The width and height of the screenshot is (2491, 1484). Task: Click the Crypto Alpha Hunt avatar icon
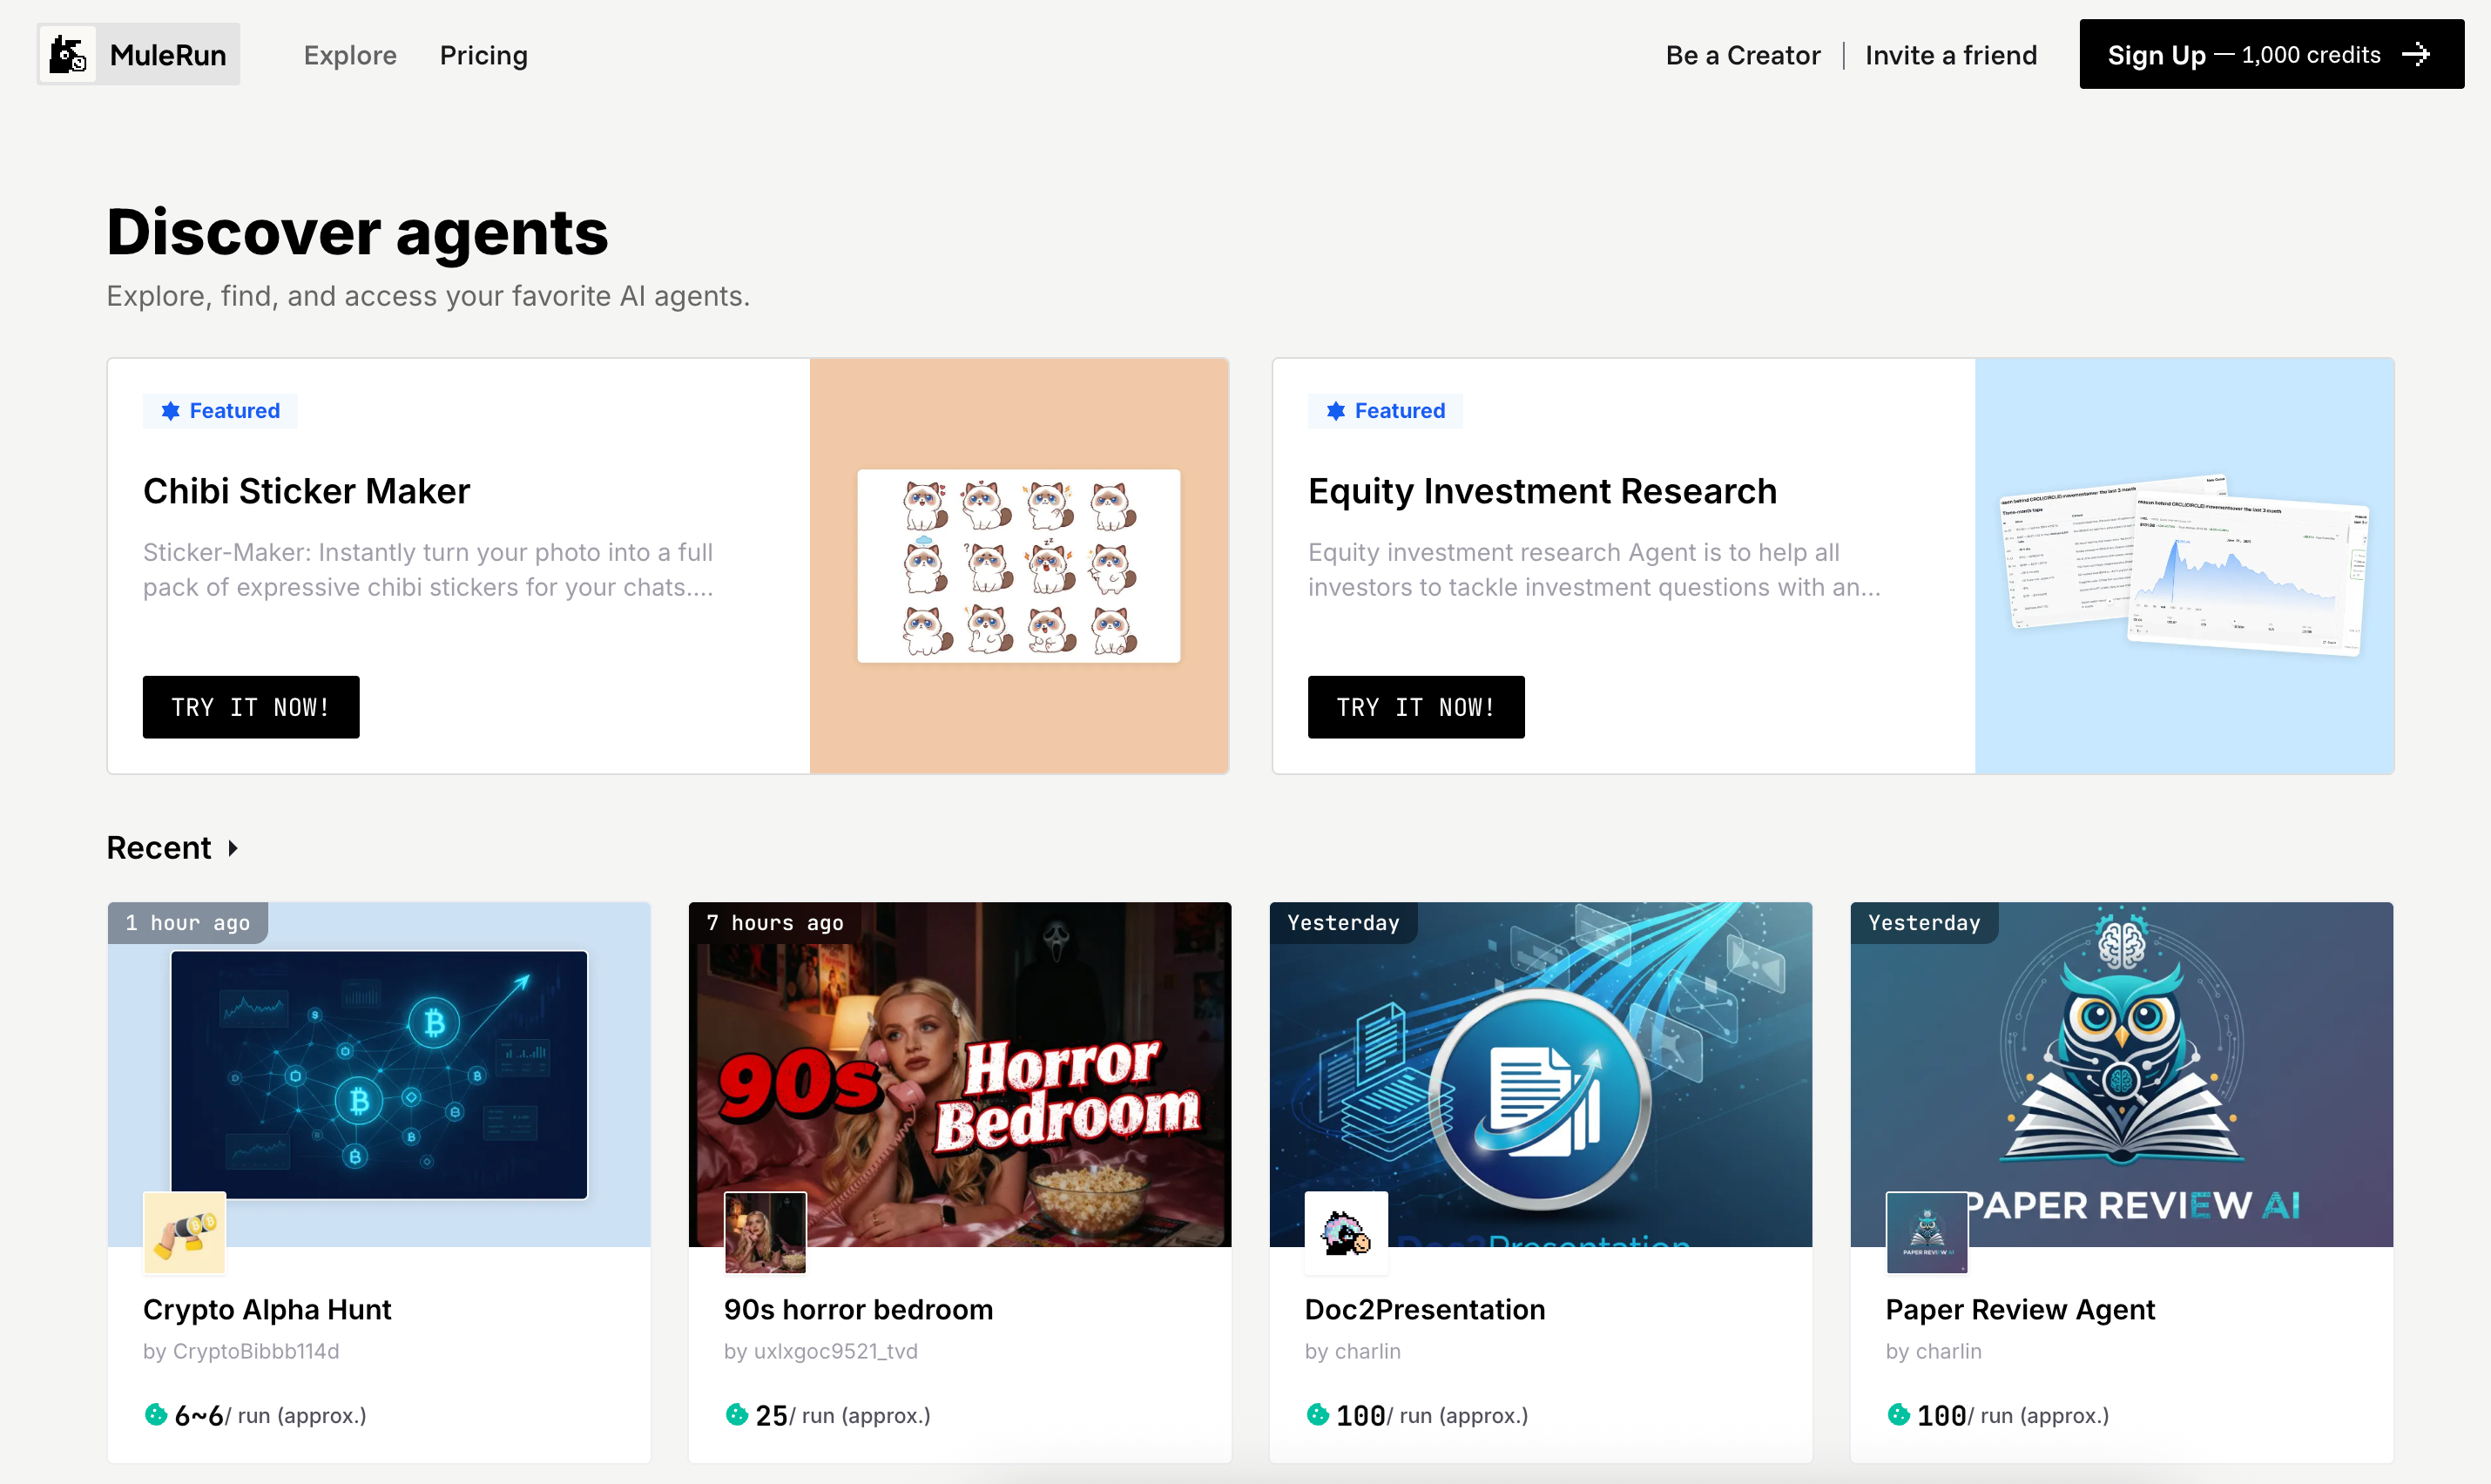(185, 1232)
